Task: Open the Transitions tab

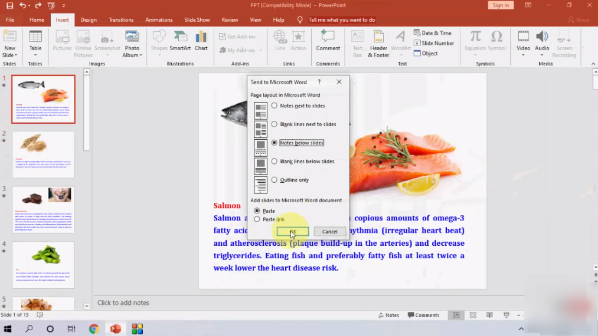Action: tap(121, 20)
